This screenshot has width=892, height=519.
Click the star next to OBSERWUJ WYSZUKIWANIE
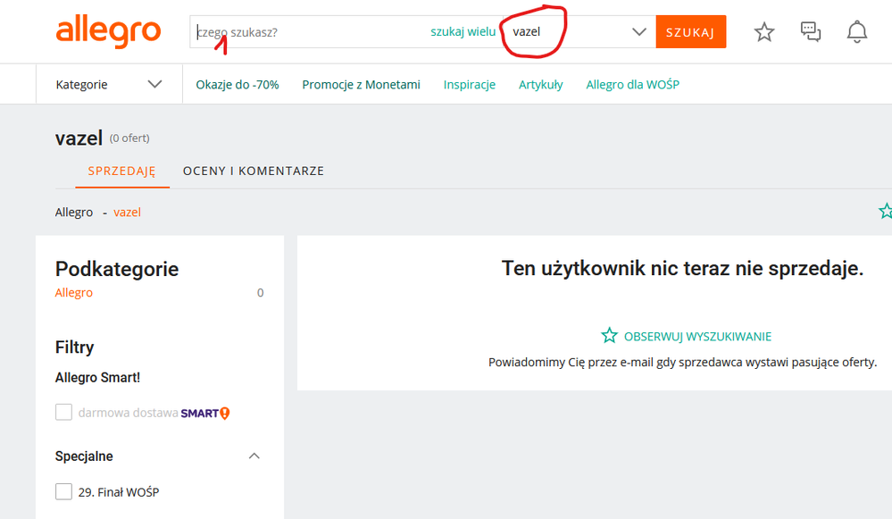pos(609,336)
